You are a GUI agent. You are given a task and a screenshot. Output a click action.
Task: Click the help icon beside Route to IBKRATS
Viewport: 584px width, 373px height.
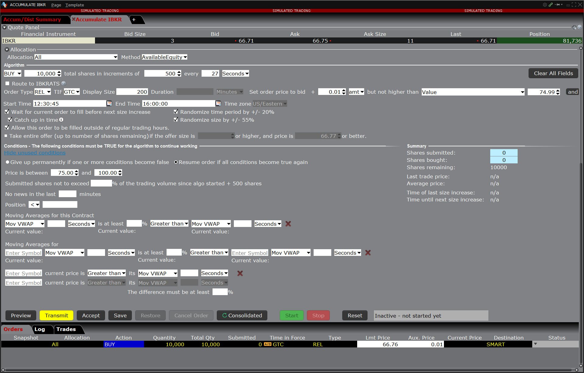click(x=64, y=83)
